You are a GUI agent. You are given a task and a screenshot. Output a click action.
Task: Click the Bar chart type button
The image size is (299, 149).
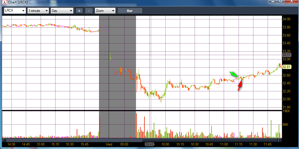(x=130, y=11)
